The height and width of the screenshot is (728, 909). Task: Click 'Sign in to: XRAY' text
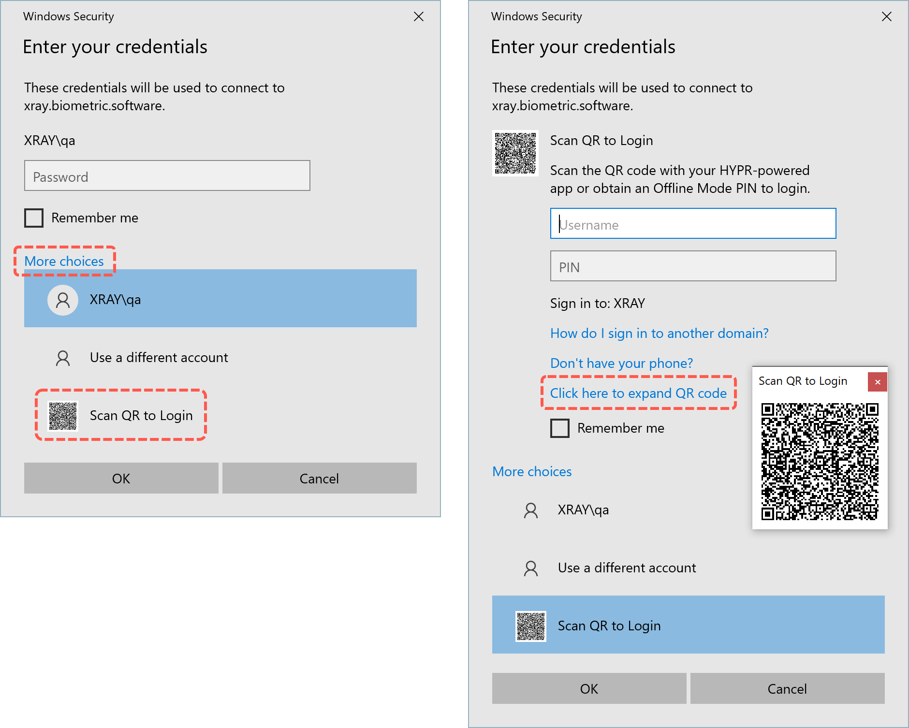[598, 303]
